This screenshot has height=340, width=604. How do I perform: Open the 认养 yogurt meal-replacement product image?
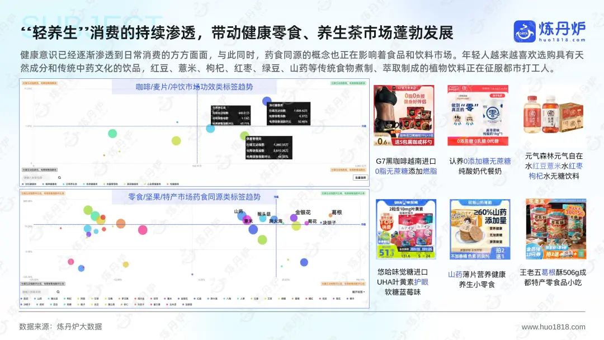tap(478, 116)
